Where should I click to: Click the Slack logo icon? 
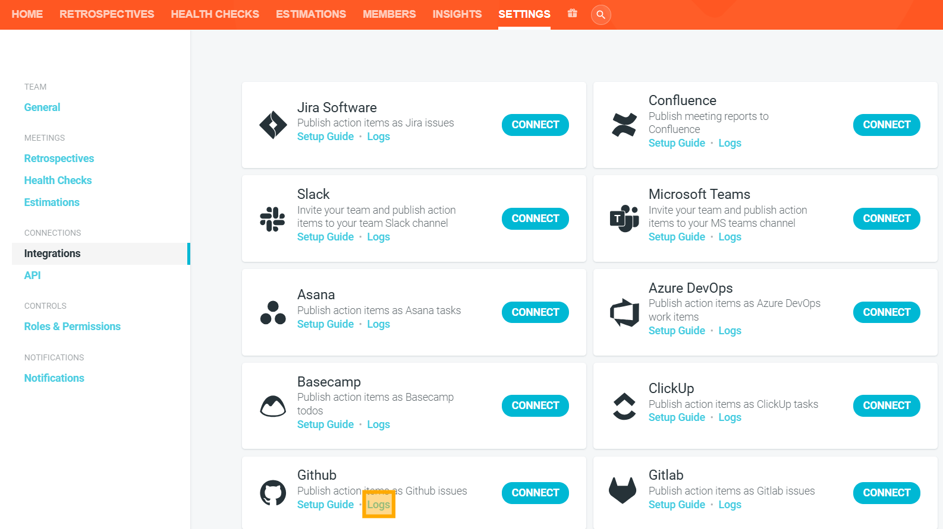tap(273, 218)
